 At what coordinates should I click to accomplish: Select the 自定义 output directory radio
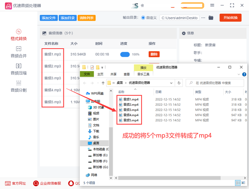pos(143,18)
